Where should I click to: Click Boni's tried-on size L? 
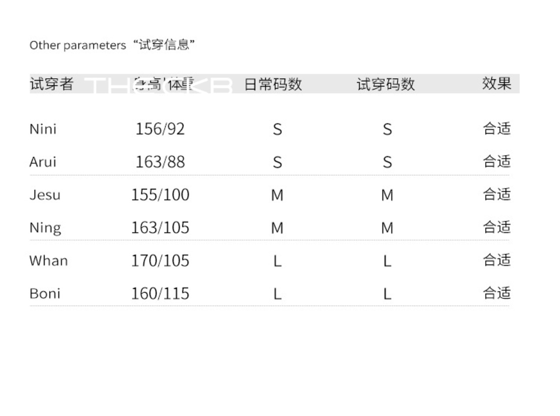coord(387,294)
